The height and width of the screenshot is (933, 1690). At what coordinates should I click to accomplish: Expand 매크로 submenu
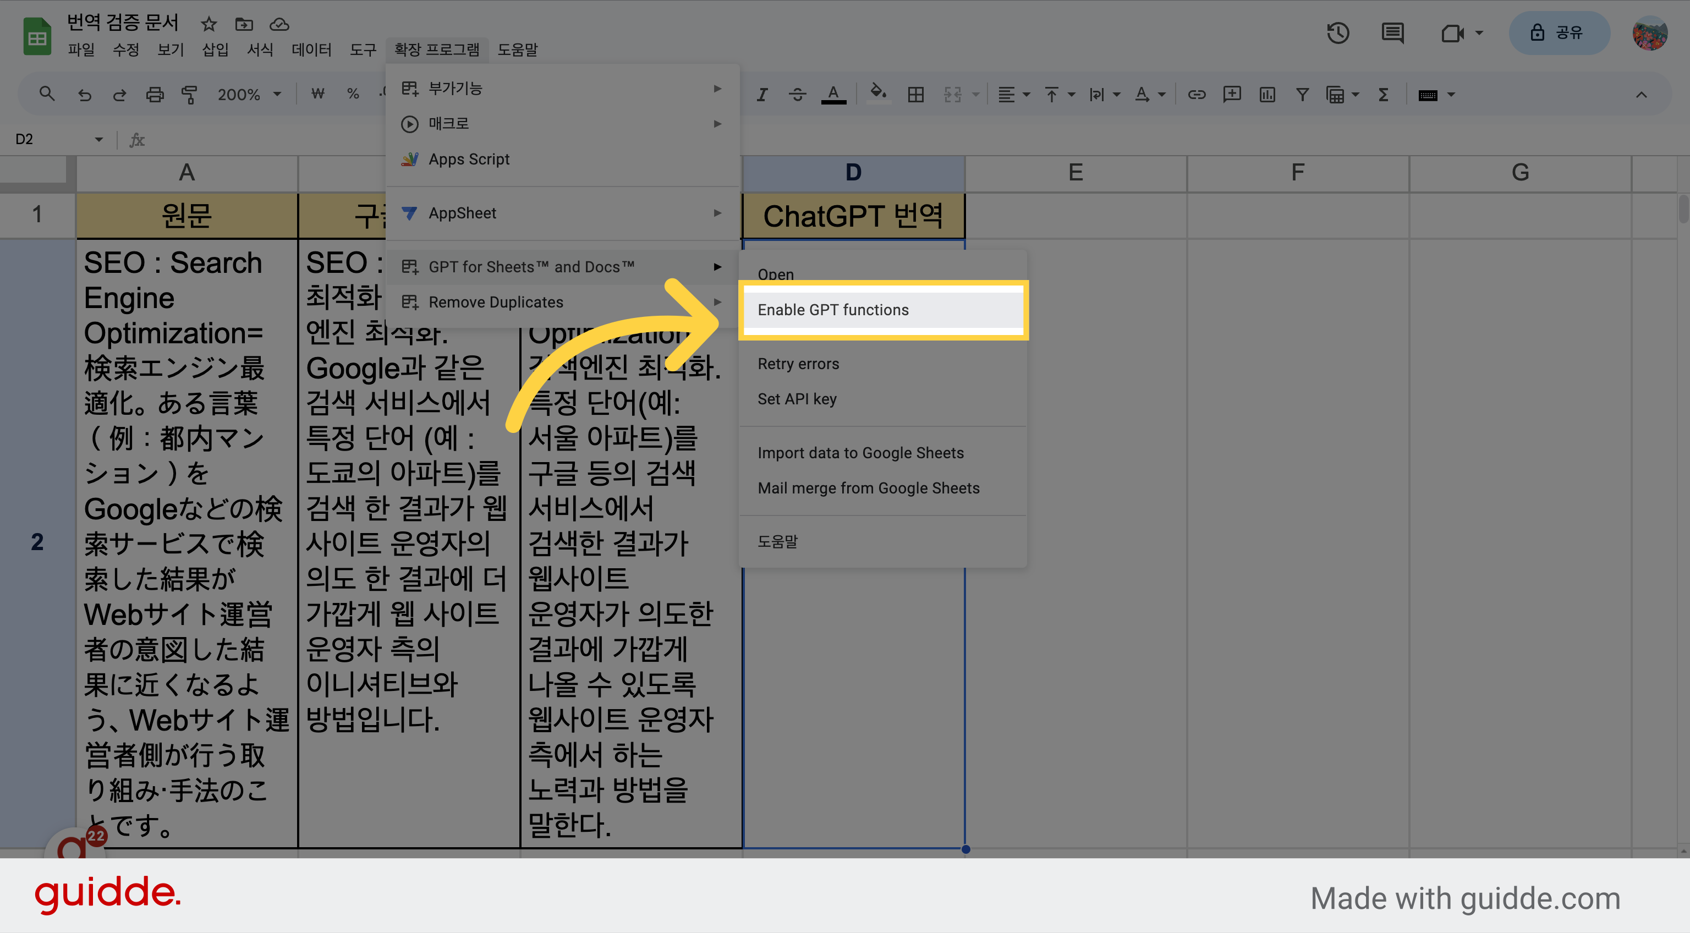pos(563,123)
